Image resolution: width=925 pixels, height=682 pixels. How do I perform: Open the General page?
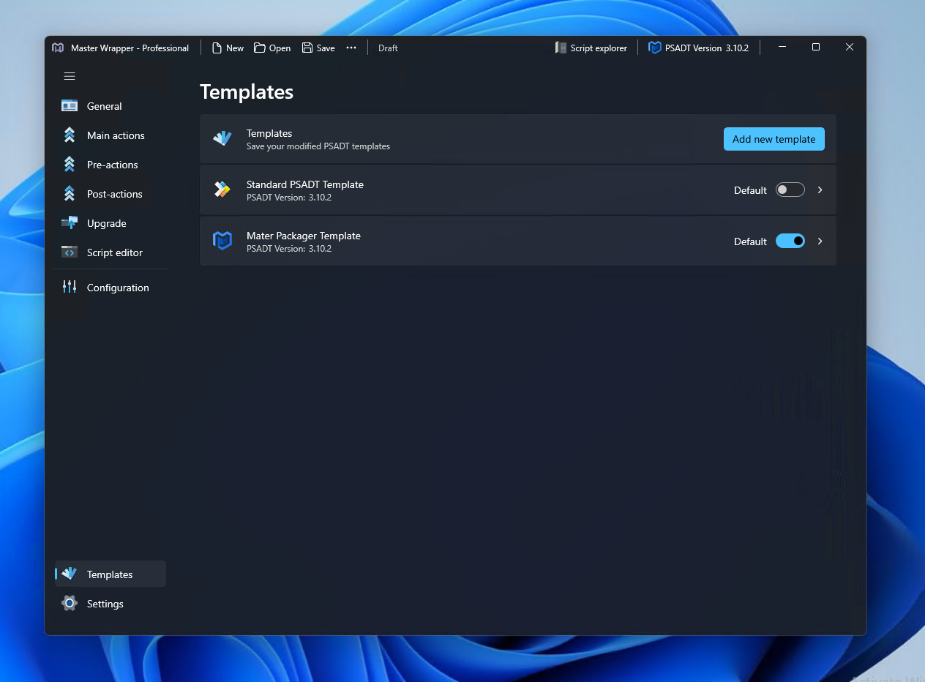click(111, 106)
